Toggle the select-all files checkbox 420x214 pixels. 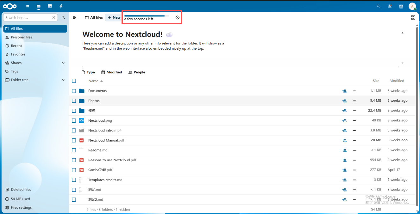tap(74, 81)
